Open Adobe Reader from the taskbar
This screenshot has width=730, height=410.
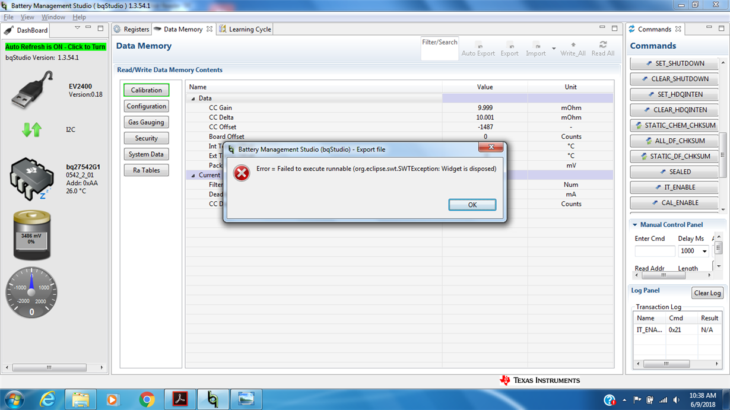pyautogui.click(x=180, y=399)
